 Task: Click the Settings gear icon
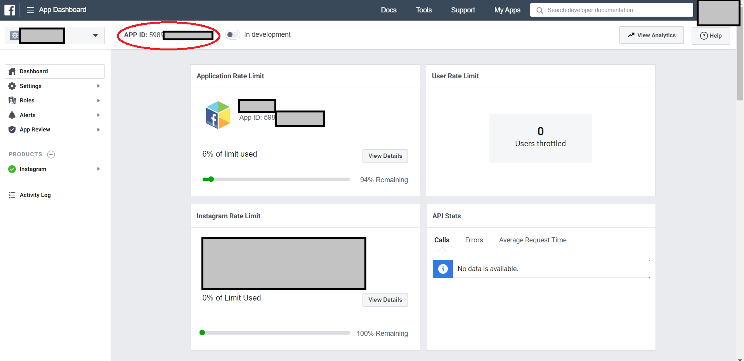[12, 86]
